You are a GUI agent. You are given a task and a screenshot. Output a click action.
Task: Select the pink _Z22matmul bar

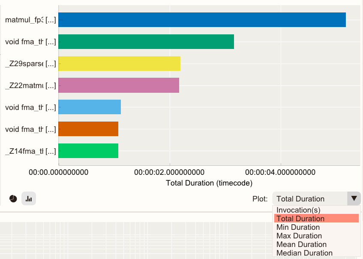(119, 85)
